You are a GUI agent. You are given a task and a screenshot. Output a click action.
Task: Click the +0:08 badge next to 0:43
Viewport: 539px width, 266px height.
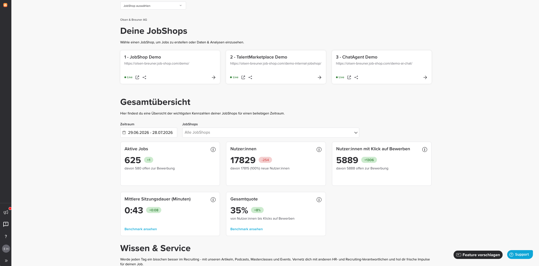pyautogui.click(x=154, y=210)
